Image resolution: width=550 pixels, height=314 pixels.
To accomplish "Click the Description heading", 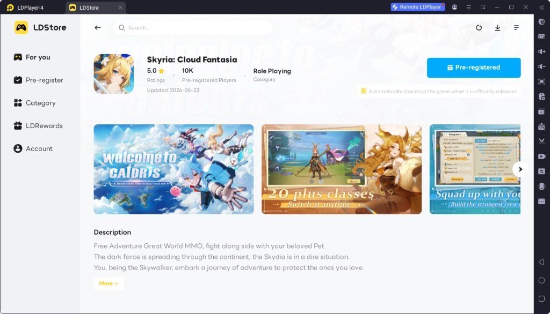I will (112, 233).
